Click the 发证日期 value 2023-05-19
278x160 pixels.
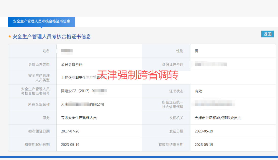(204, 131)
